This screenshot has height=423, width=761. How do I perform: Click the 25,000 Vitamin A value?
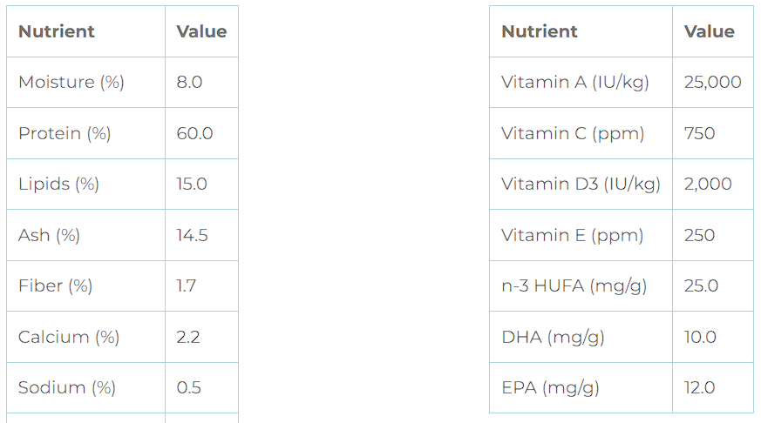point(712,83)
